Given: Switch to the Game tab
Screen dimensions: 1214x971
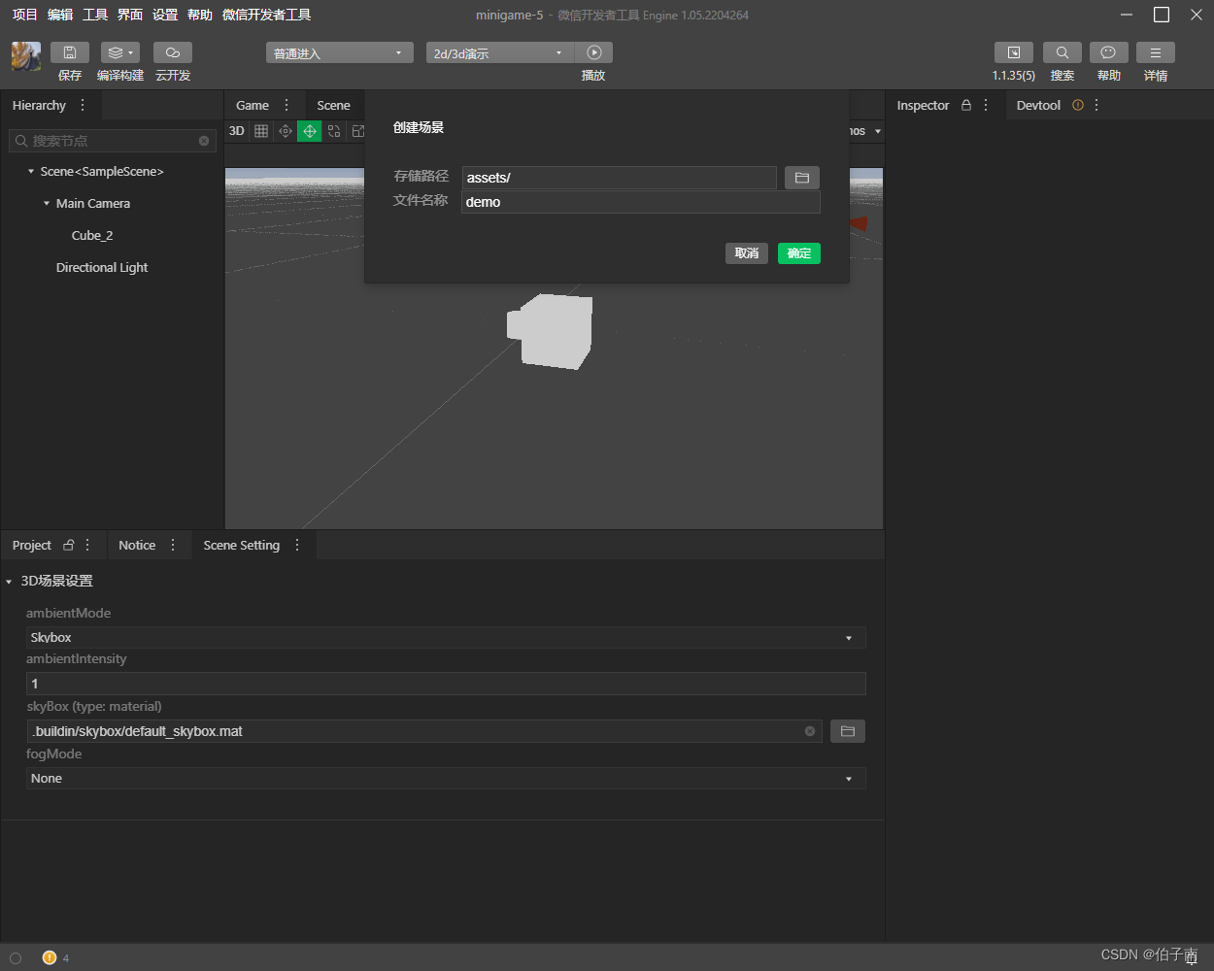Looking at the screenshot, I should (253, 105).
